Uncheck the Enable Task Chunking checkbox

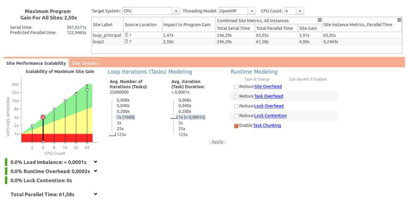pyautogui.click(x=236, y=126)
